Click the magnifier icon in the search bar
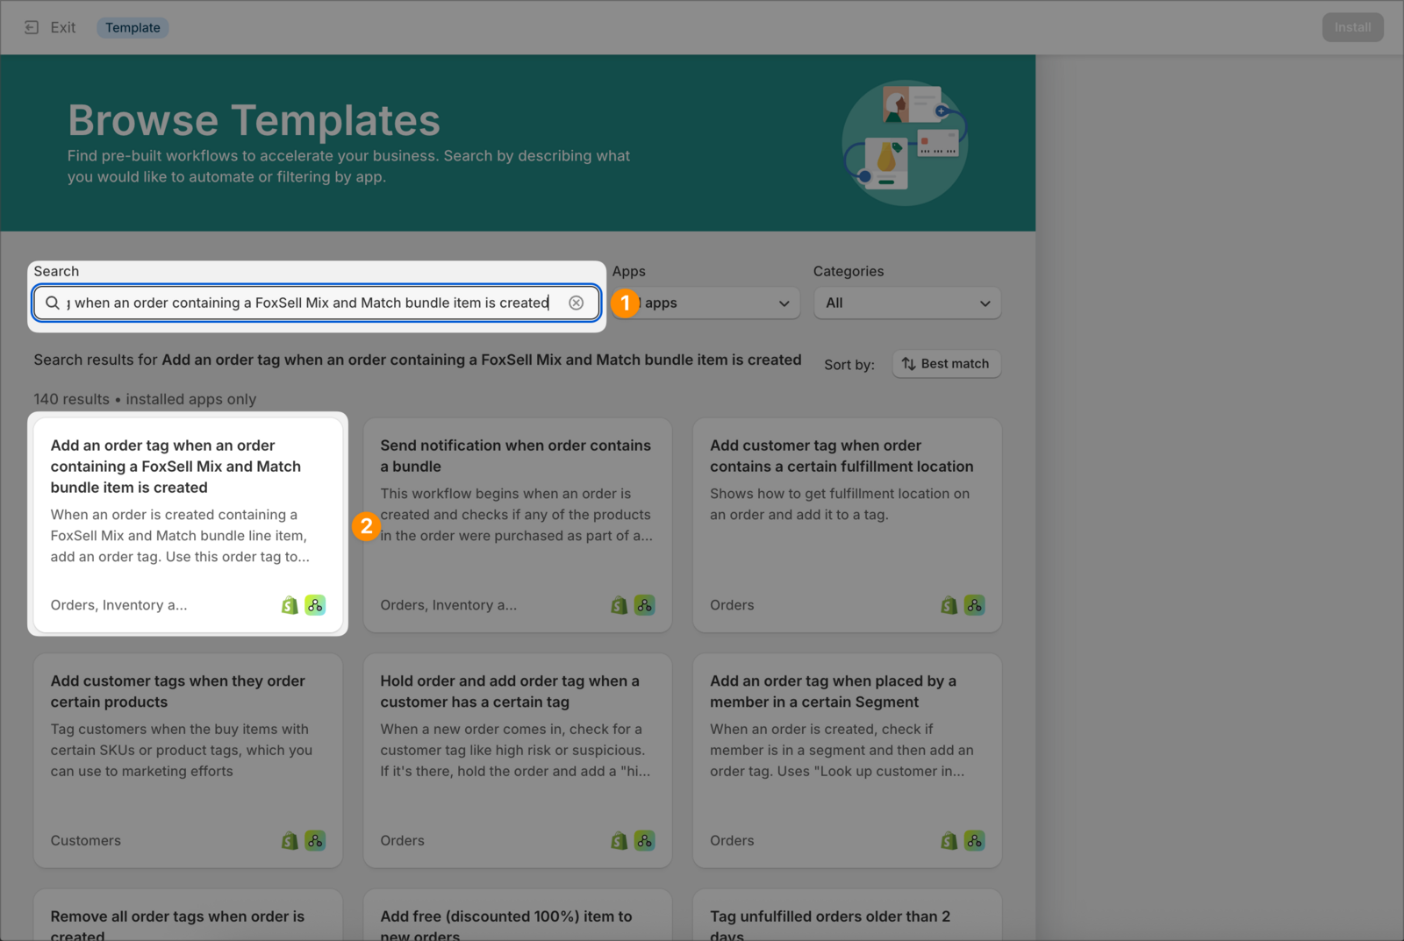 point(54,303)
